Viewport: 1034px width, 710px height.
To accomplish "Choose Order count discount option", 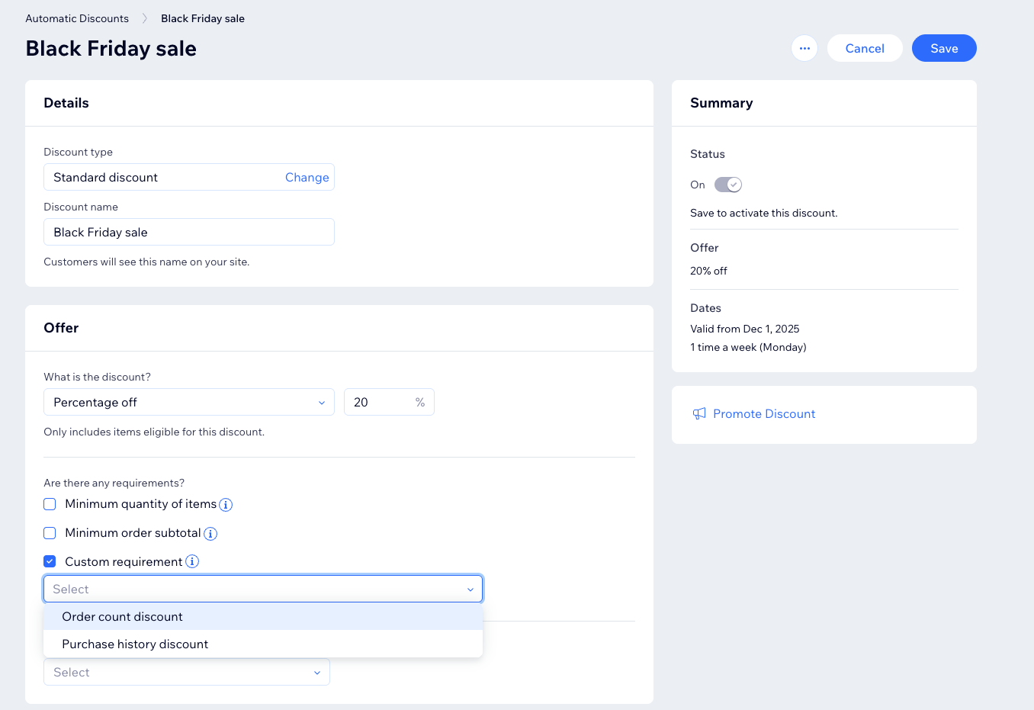I will tap(263, 616).
